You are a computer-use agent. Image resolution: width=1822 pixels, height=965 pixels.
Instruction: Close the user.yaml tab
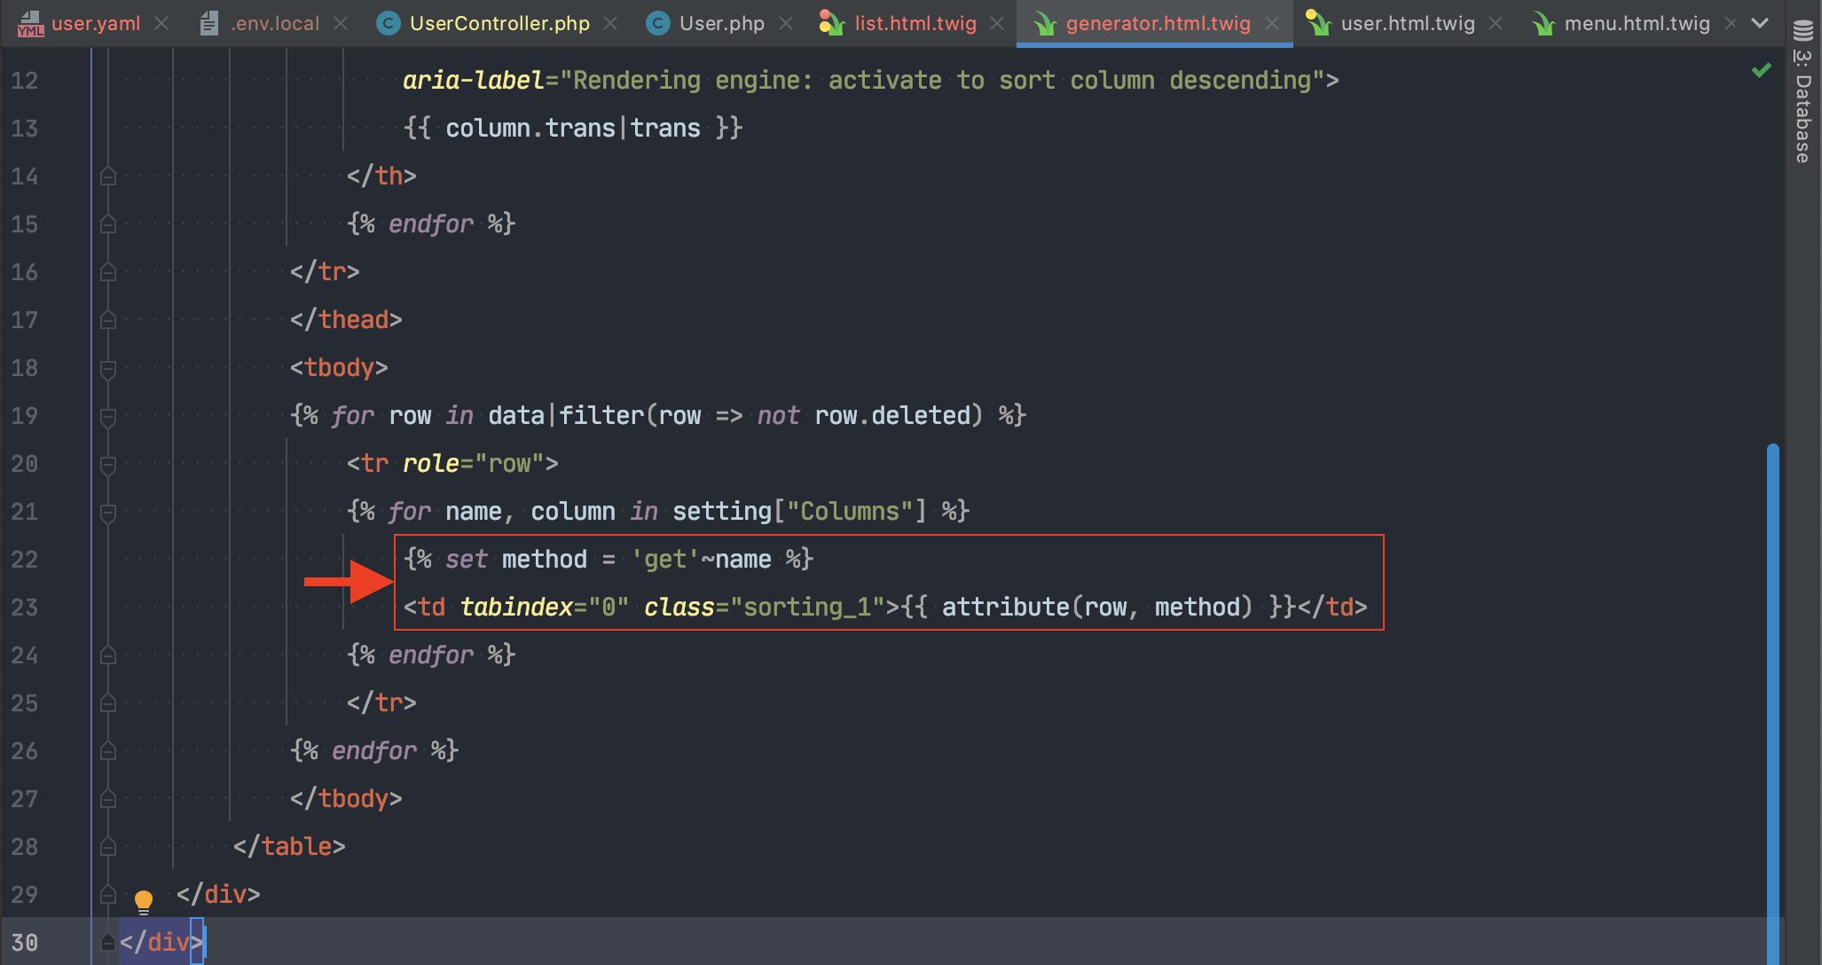161,24
